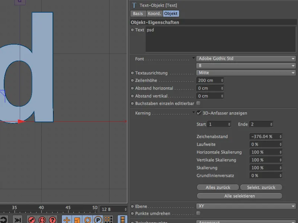Click the filmstrip icon in the timeline bar
This screenshot has width=298, height=223.
pyautogui.click(x=123, y=220)
